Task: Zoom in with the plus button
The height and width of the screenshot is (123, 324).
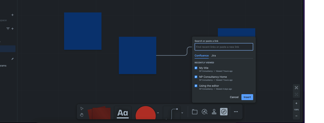Action: click(296, 103)
